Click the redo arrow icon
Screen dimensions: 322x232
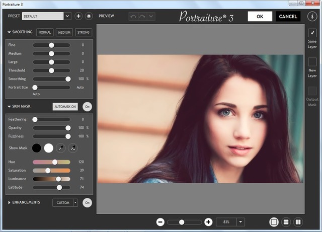coord(142,16)
